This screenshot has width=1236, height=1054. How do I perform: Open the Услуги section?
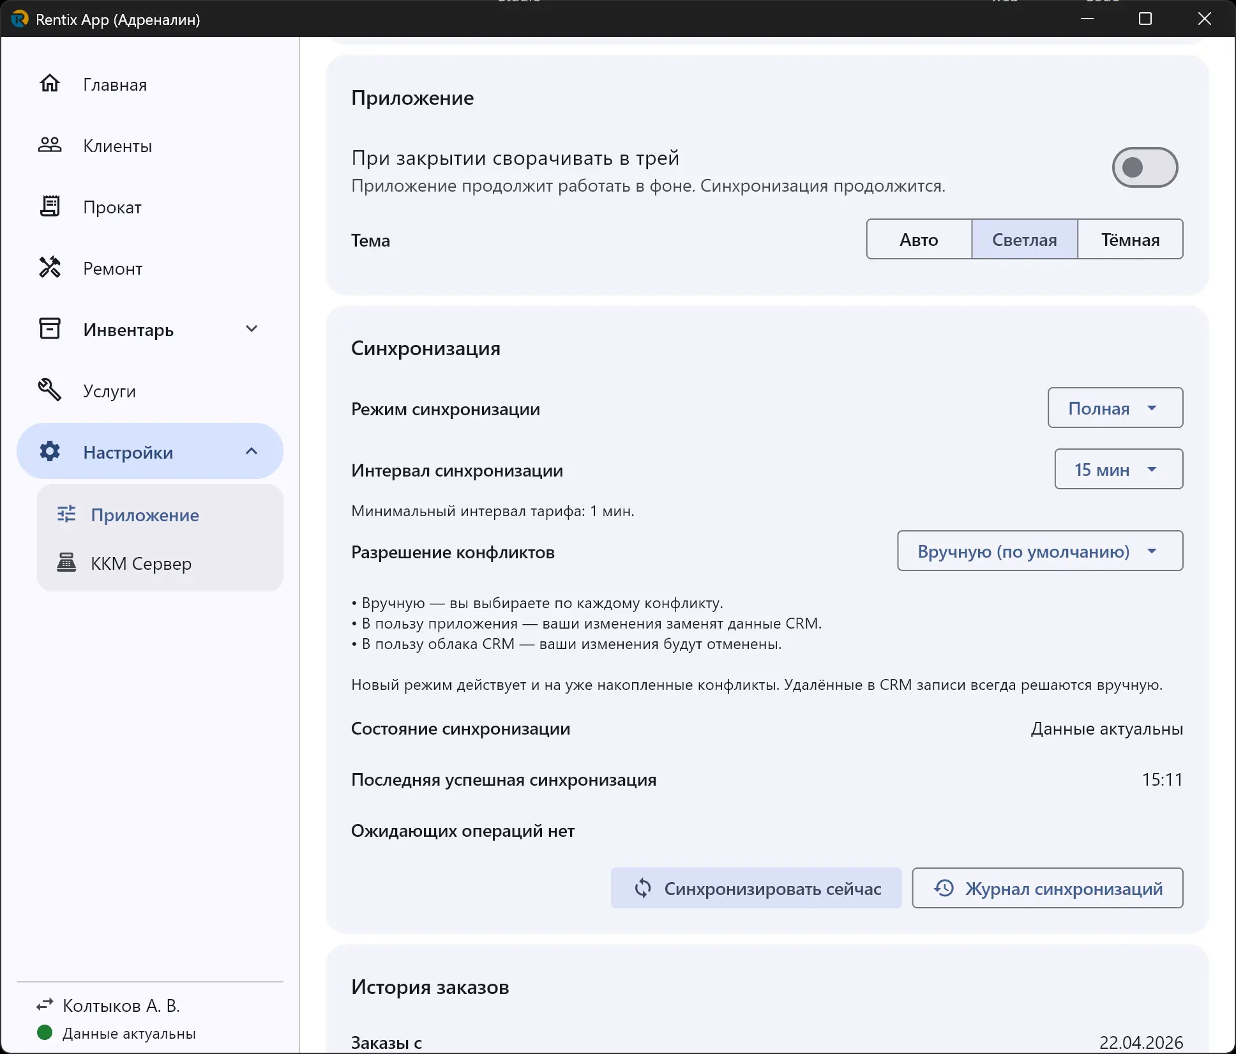tap(150, 390)
